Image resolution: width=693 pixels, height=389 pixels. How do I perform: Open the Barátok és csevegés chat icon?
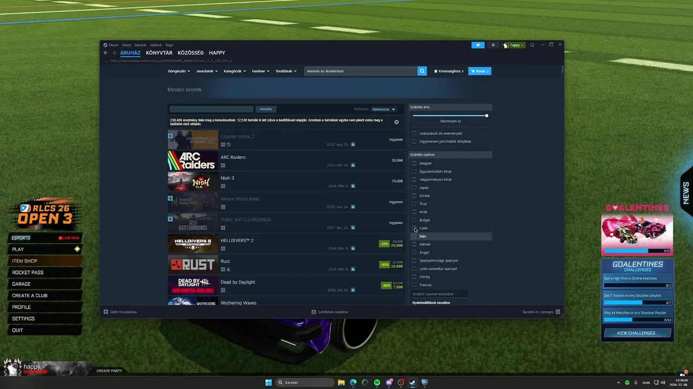point(558,312)
